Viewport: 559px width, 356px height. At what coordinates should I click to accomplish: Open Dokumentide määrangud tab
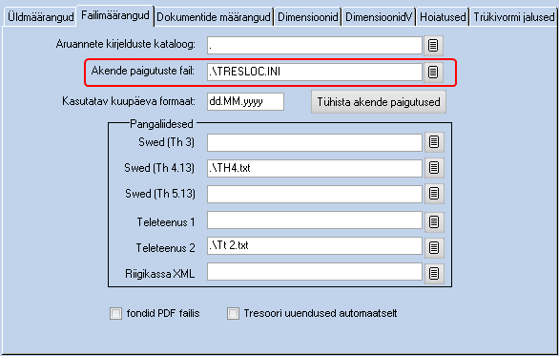pos(214,17)
